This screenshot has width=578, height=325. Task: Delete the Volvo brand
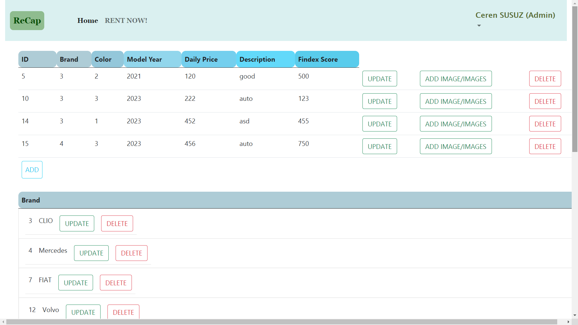[123, 312]
